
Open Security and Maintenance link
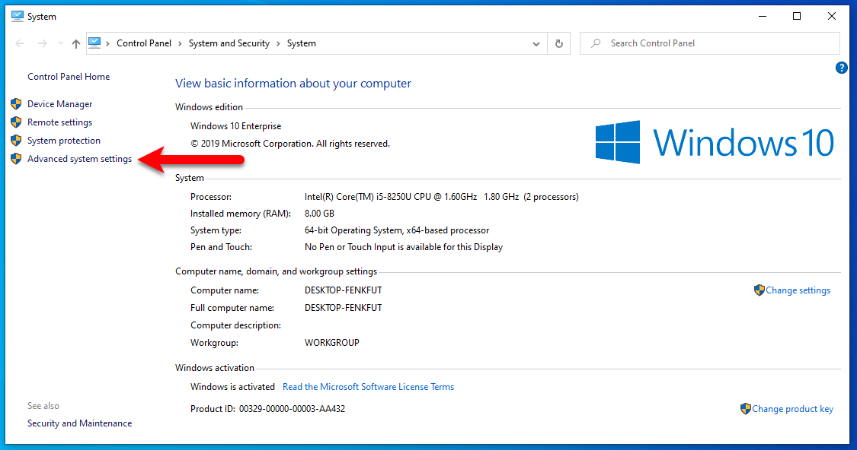(80, 423)
